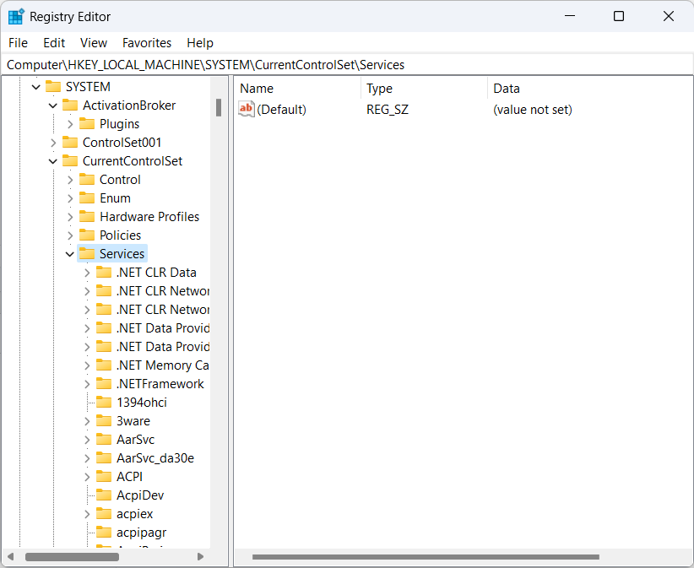Image resolution: width=694 pixels, height=568 pixels.
Task: Select the CurrentControlSet folder icon
Action: point(70,161)
